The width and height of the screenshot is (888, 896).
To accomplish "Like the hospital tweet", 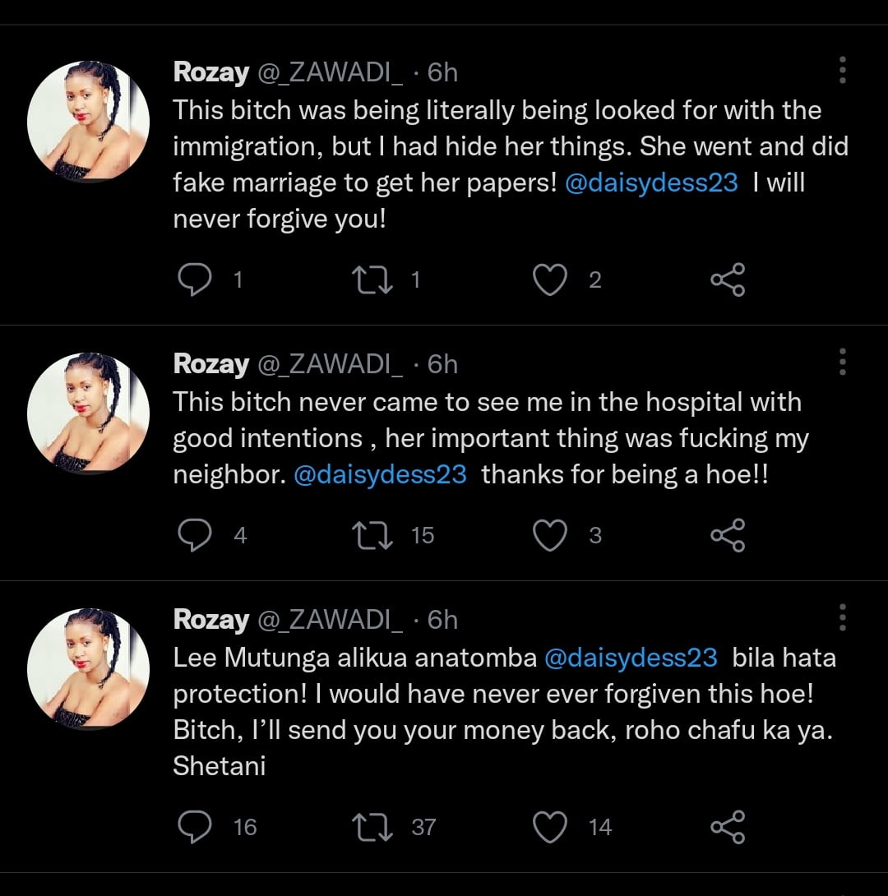I will 549,534.
